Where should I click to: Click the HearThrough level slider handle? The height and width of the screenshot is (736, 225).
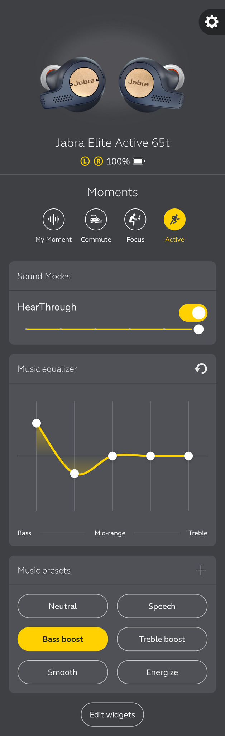(198, 329)
